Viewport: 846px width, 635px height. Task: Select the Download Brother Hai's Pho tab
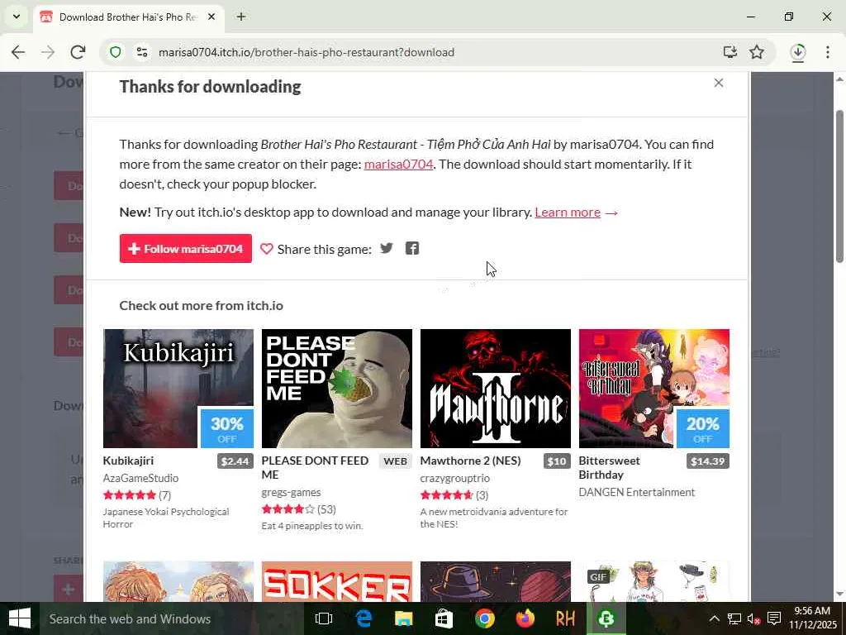(x=130, y=17)
